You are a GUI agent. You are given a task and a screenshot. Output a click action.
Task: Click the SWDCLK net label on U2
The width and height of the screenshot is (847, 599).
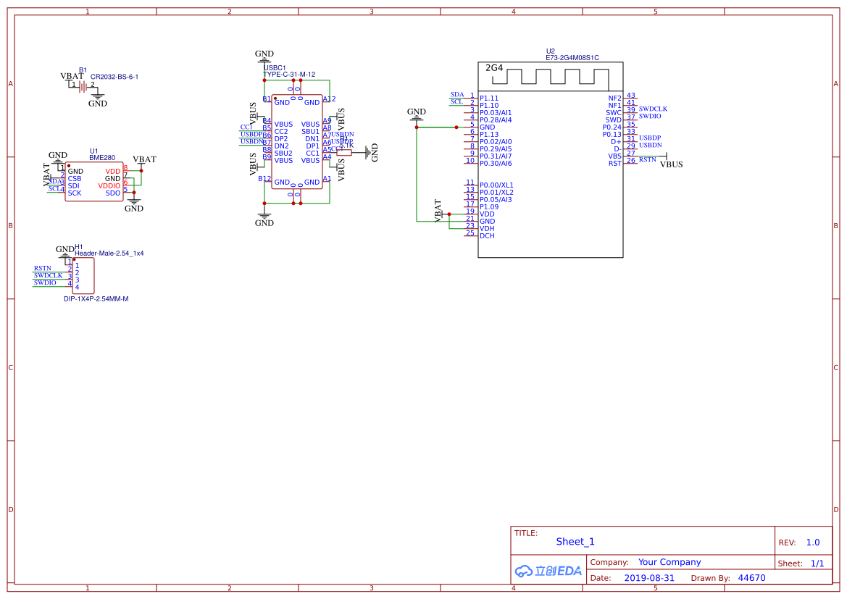coord(653,109)
